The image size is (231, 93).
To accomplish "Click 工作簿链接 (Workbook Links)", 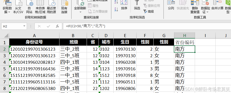I will 98,11.
